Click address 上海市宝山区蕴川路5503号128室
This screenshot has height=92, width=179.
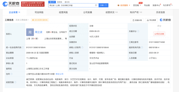pyautogui.click(x=40, y=74)
